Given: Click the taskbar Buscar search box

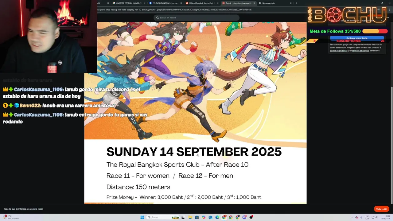Looking at the screenshot, I should coord(163,217).
